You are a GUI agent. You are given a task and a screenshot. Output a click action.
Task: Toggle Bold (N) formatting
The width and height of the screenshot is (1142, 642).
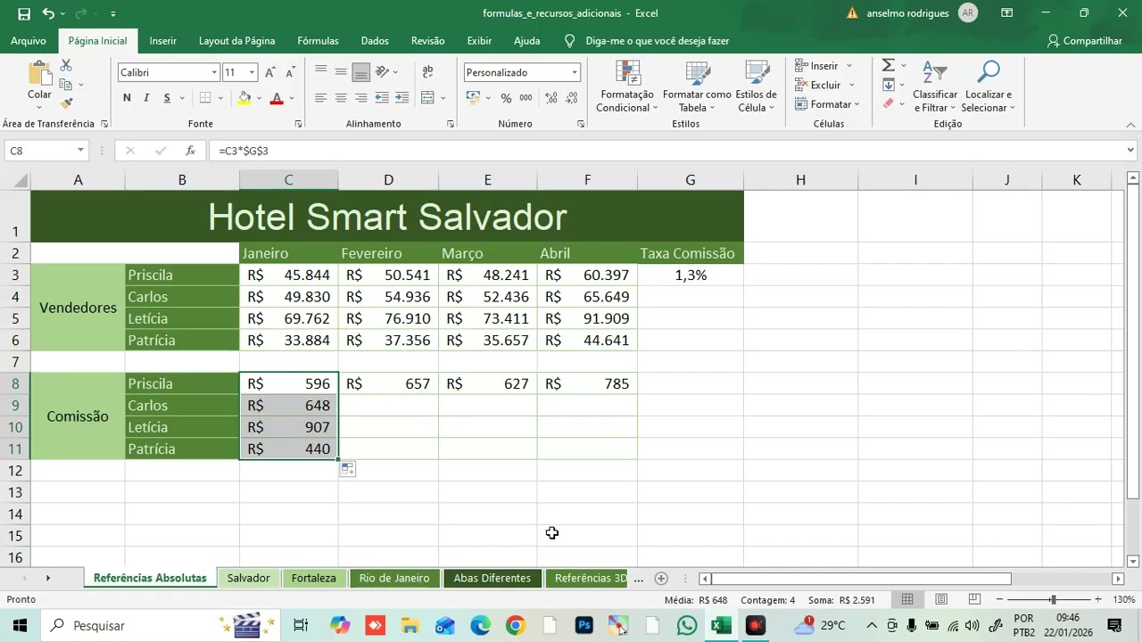point(127,98)
